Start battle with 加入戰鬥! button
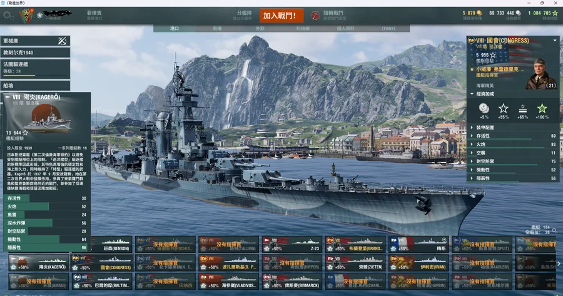This screenshot has width=563, height=296. pyautogui.click(x=280, y=16)
